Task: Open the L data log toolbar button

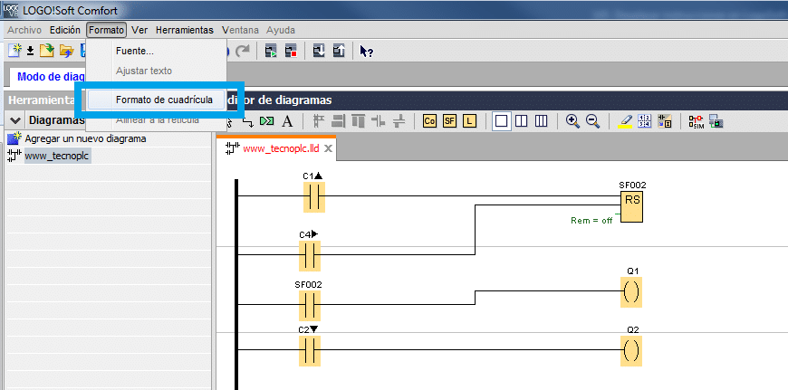Action: coord(469,121)
